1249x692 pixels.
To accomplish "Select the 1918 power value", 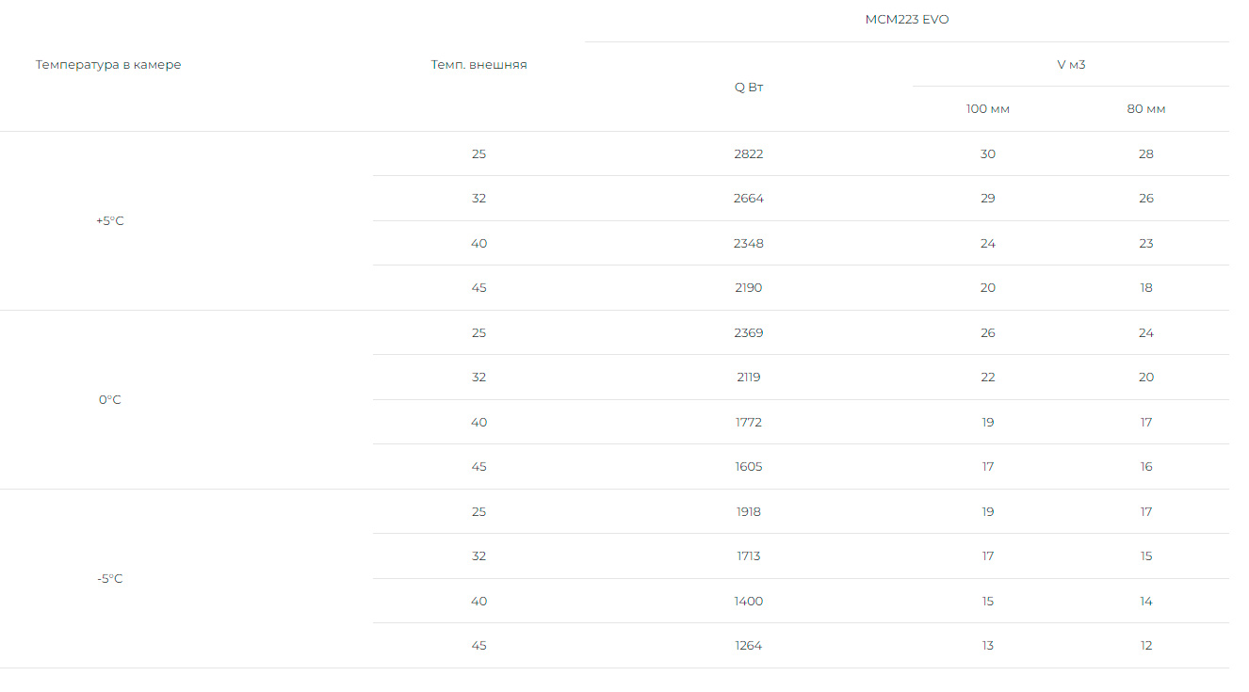I will 749,512.
